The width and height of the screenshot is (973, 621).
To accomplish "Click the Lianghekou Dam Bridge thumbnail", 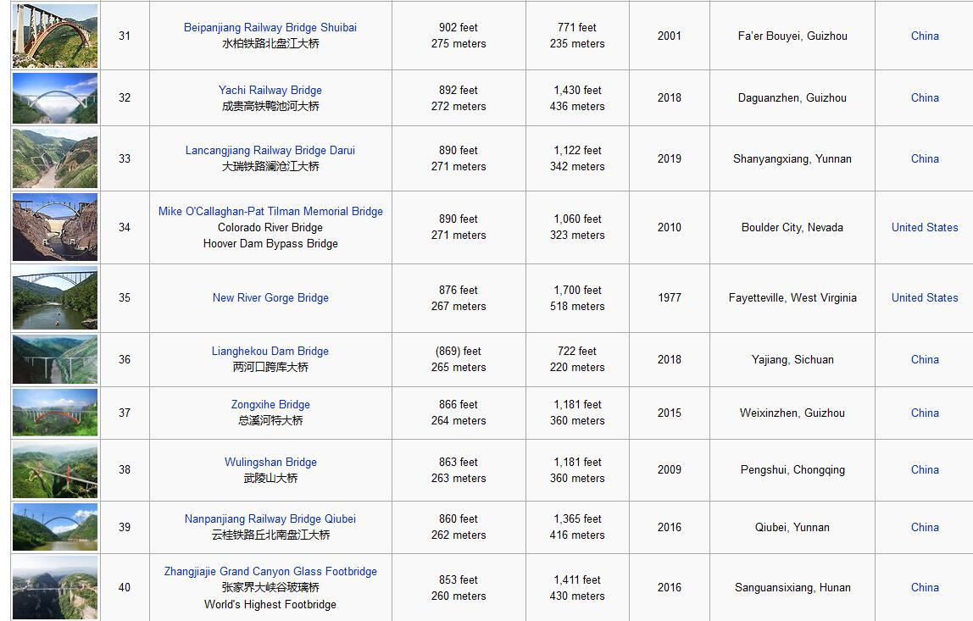I will [55, 359].
